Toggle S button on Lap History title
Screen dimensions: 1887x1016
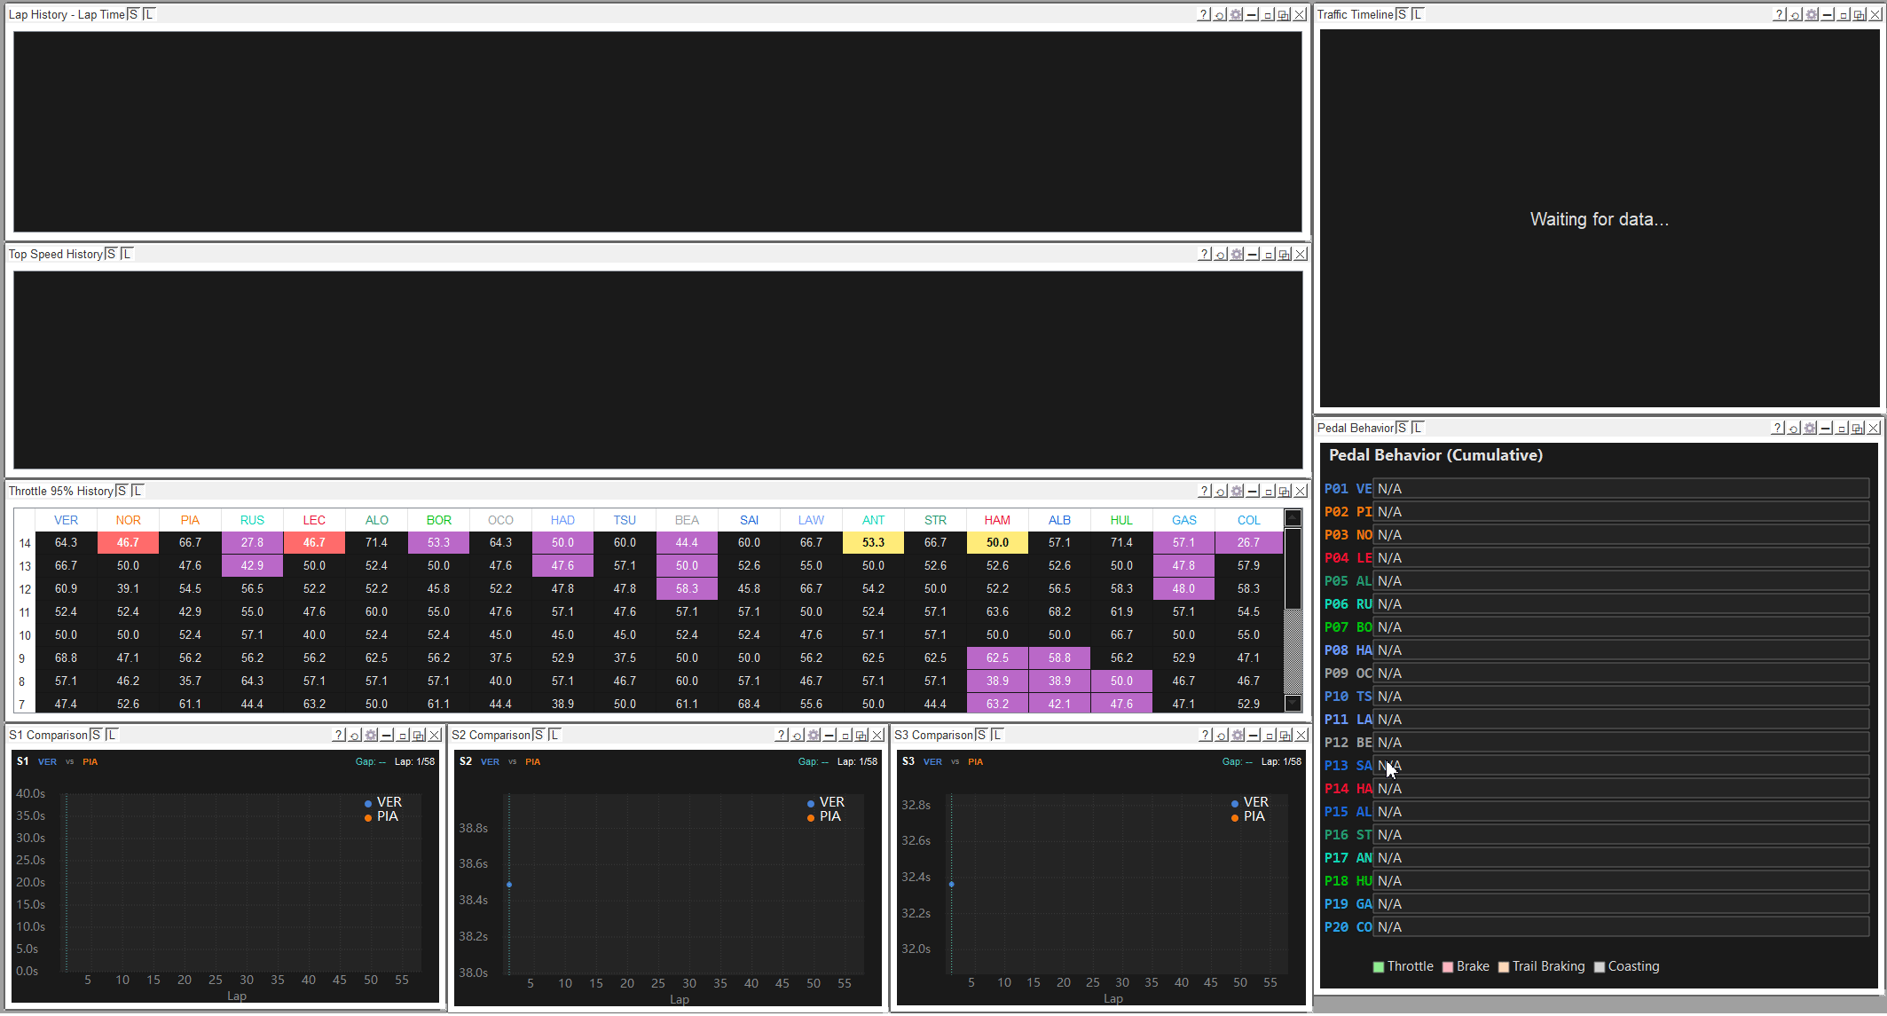coord(133,15)
